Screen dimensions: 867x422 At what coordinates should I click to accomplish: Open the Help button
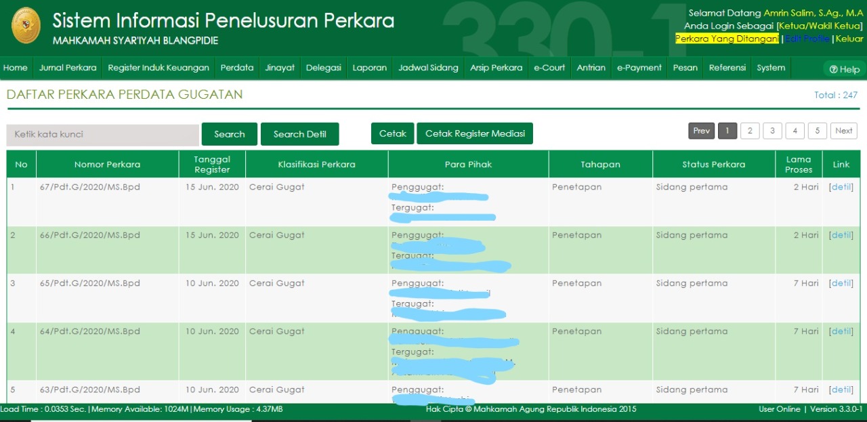[844, 69]
